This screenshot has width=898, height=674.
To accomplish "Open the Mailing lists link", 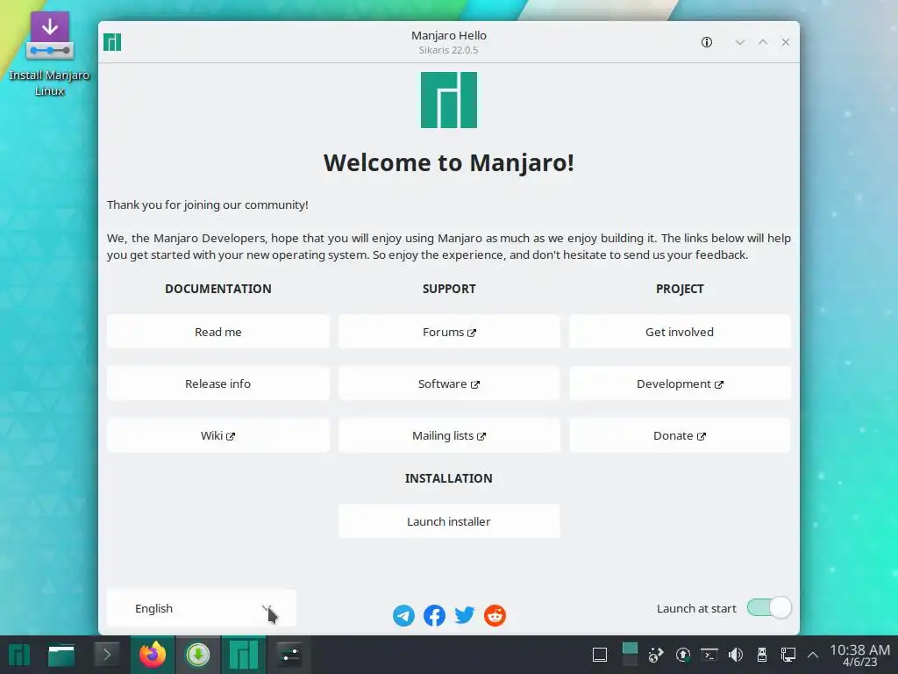I will (449, 435).
